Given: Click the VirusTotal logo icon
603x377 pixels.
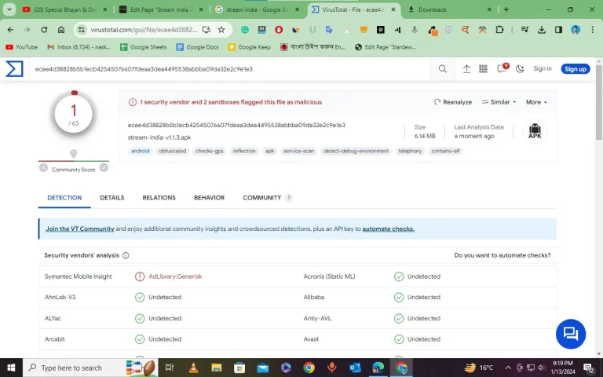Looking at the screenshot, I should [14, 69].
